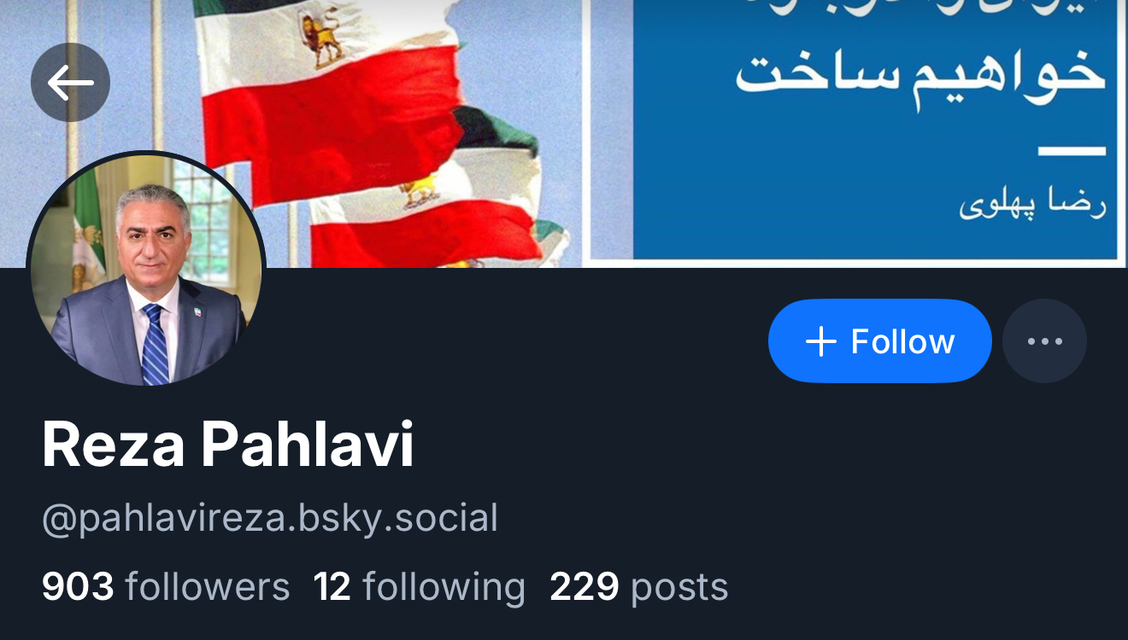
Task: Follow Reza Pahlavi's account
Action: [880, 341]
